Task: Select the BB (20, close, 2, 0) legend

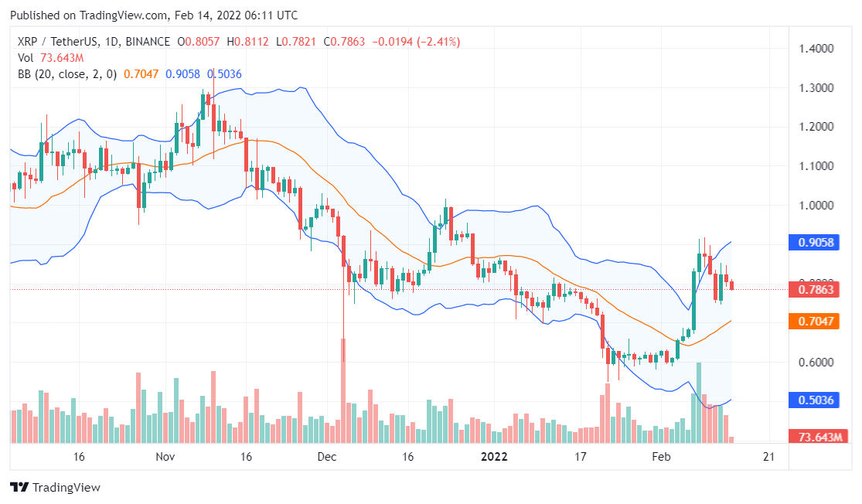Action: coord(66,74)
